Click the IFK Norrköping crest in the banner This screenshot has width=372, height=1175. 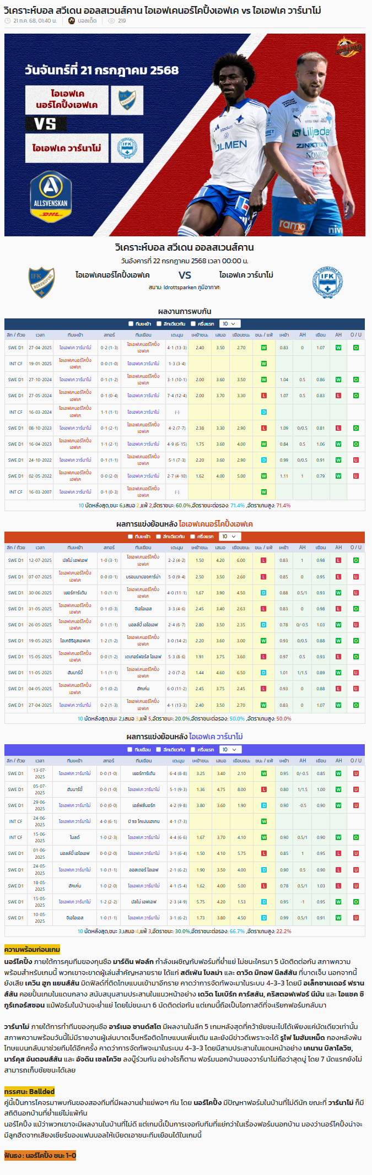127,100
